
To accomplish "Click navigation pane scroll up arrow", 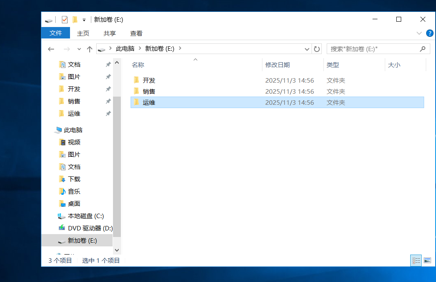I will 117,63.
